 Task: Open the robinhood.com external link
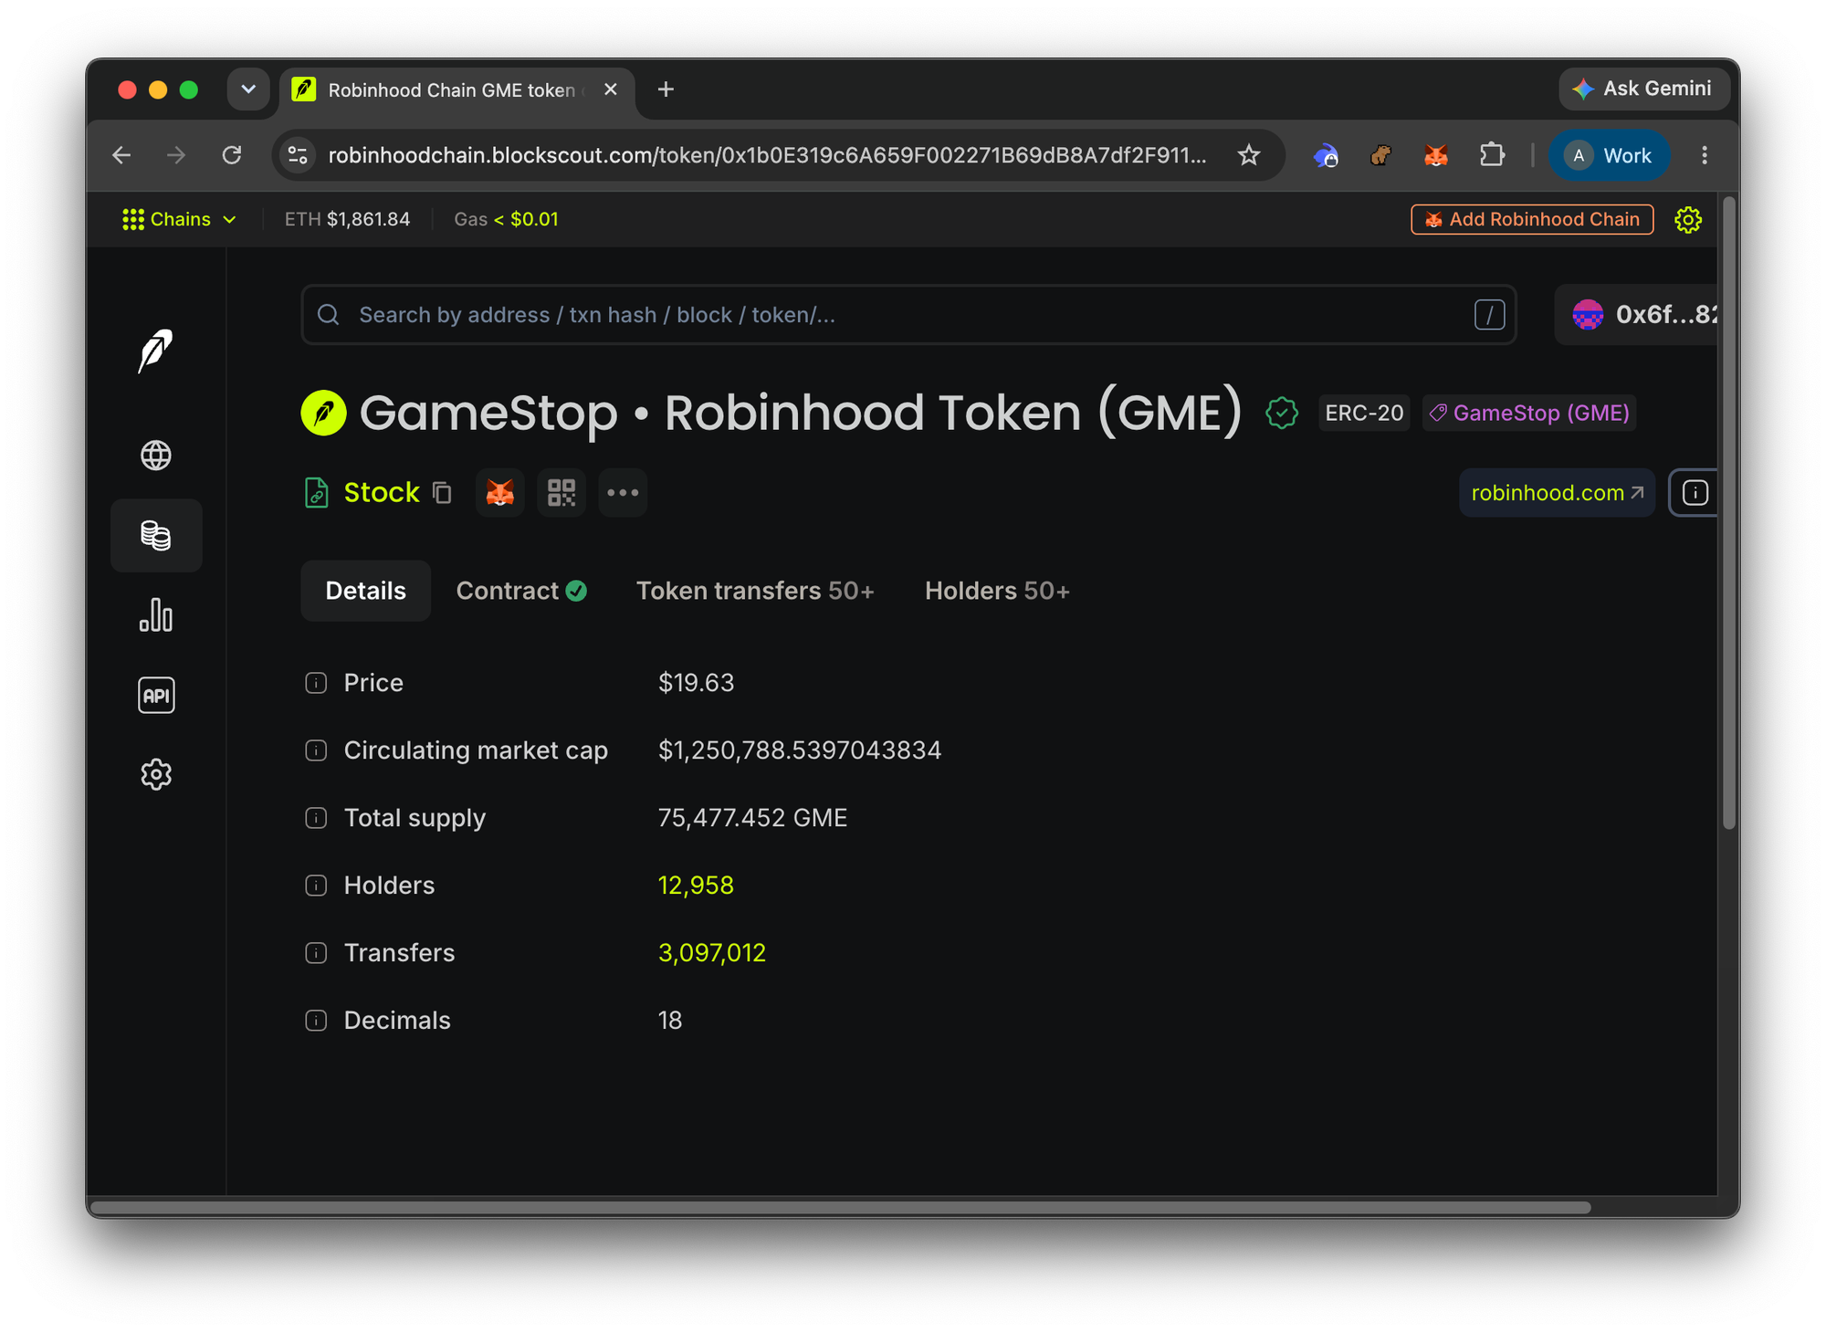point(1557,493)
